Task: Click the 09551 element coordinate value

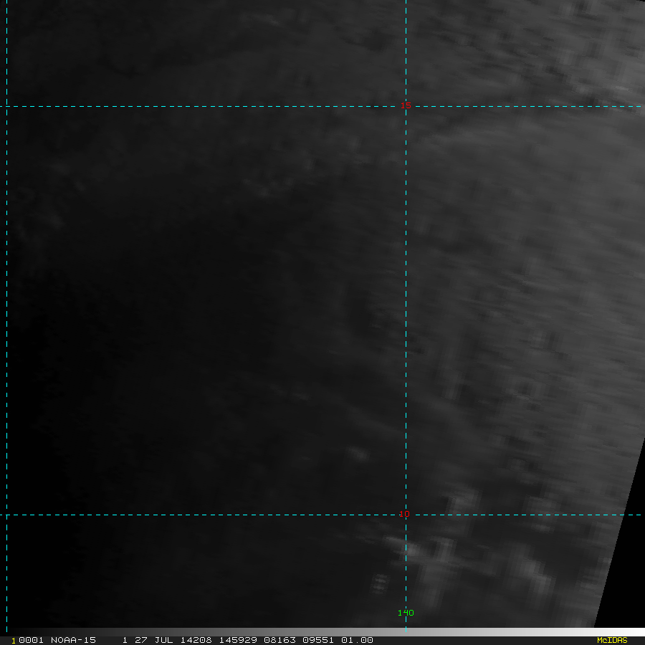Action: click(318, 640)
